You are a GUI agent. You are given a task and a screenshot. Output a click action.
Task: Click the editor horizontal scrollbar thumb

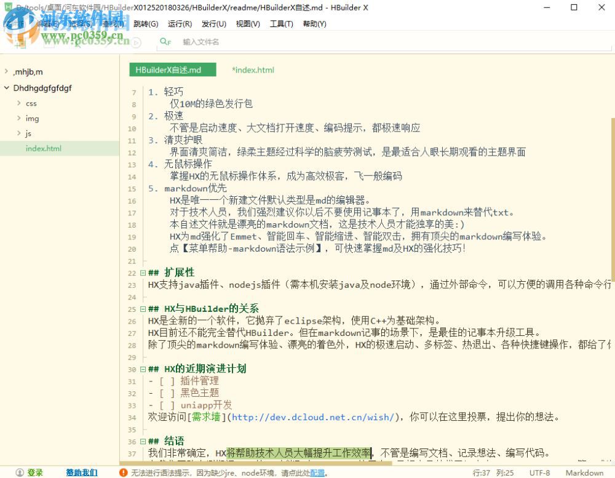256,464
